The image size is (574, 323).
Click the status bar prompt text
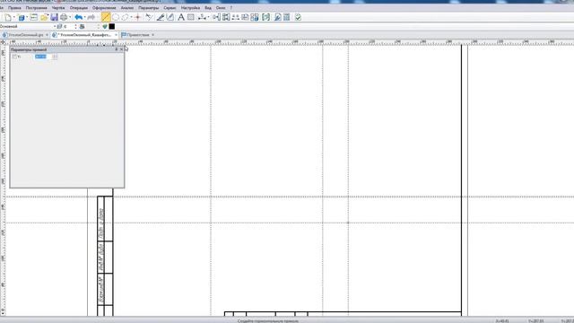[267, 321]
